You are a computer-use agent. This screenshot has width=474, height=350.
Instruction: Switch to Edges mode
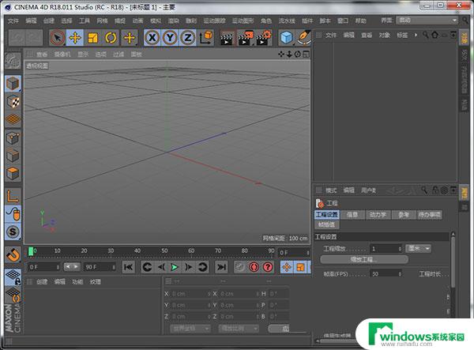(13, 156)
